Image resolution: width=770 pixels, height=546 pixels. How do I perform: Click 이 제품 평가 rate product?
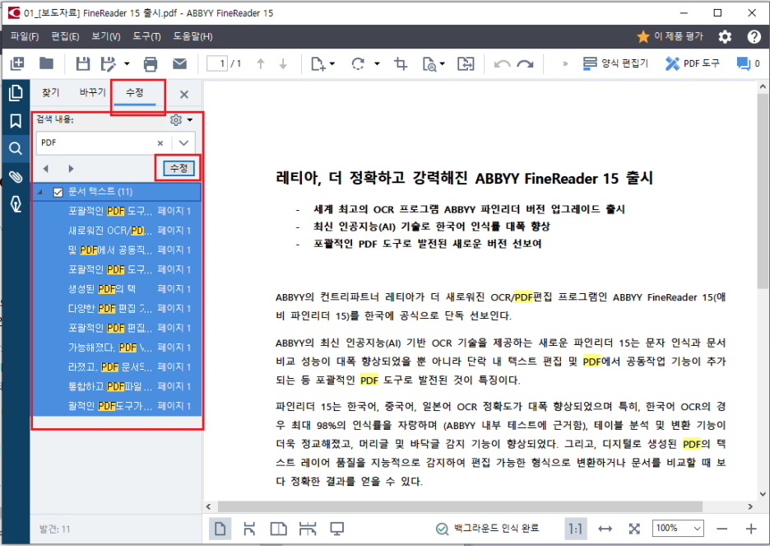click(670, 36)
